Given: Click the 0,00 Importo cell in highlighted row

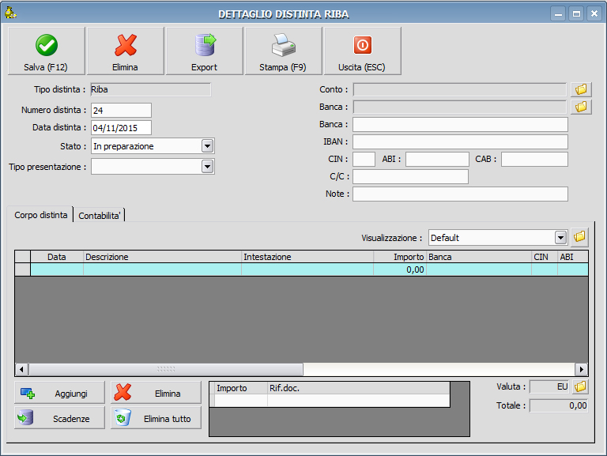Looking at the screenshot, I should pyautogui.click(x=400, y=269).
